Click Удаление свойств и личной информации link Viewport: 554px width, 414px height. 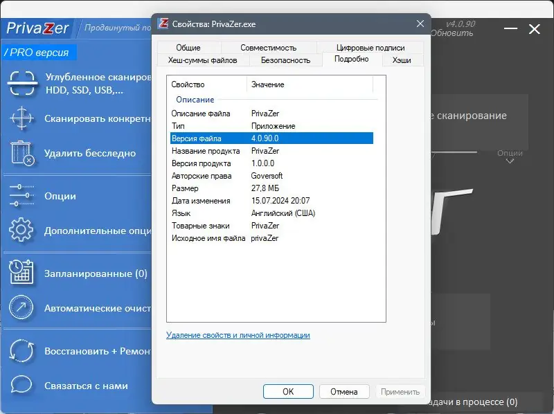[x=238, y=335]
